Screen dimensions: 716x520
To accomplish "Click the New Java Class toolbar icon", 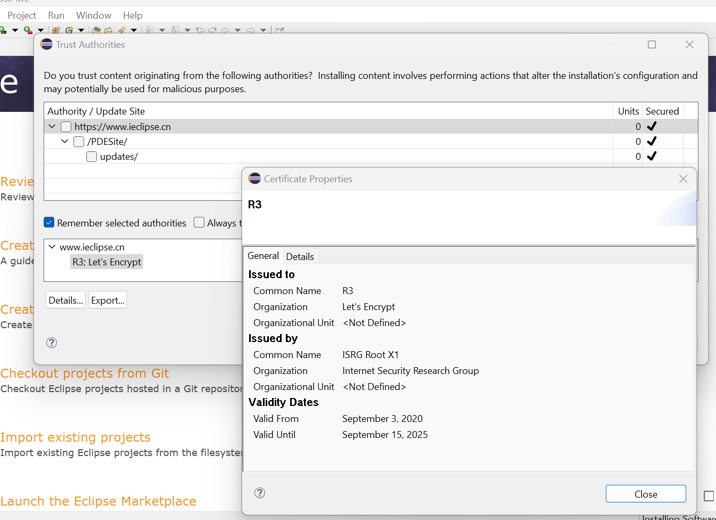I will tap(69, 30).
